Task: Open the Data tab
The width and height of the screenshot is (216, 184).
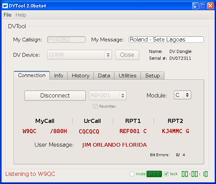Action: (x=104, y=76)
